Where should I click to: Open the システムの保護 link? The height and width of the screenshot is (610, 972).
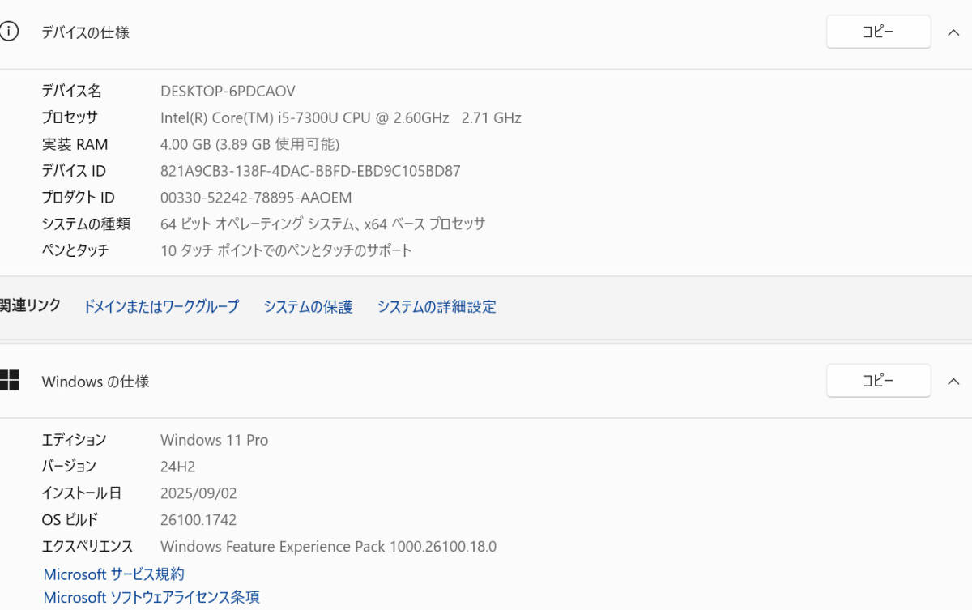click(x=308, y=307)
